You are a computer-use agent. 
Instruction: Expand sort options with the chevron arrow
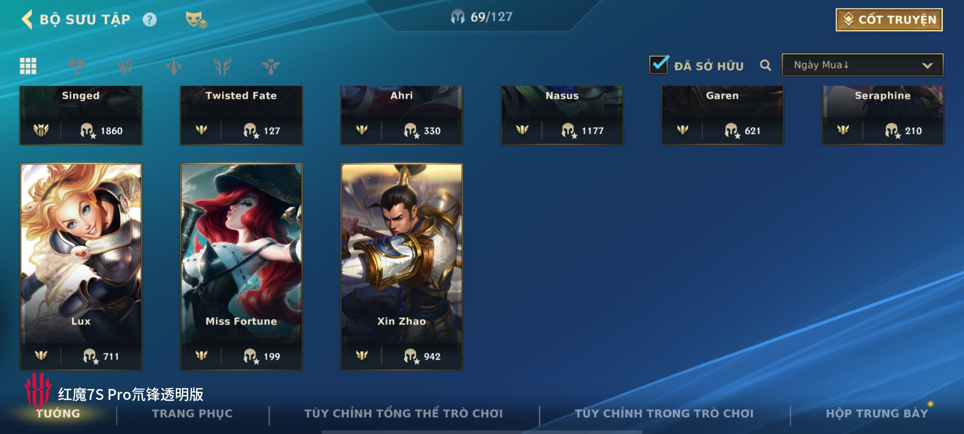[927, 66]
